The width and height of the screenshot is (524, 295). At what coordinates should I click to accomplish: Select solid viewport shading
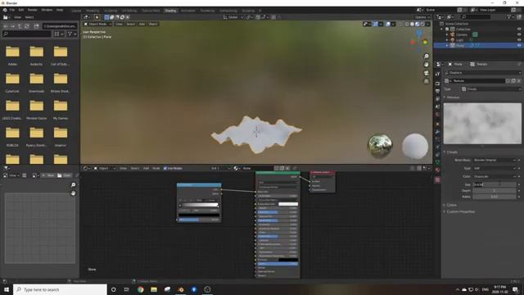point(412,24)
